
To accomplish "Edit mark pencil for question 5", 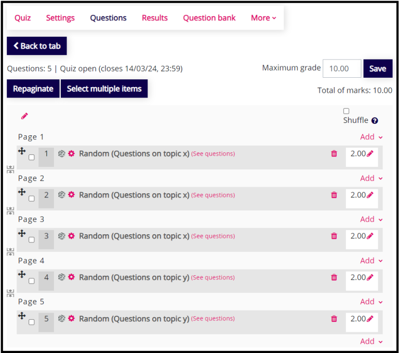I will pyautogui.click(x=370, y=318).
